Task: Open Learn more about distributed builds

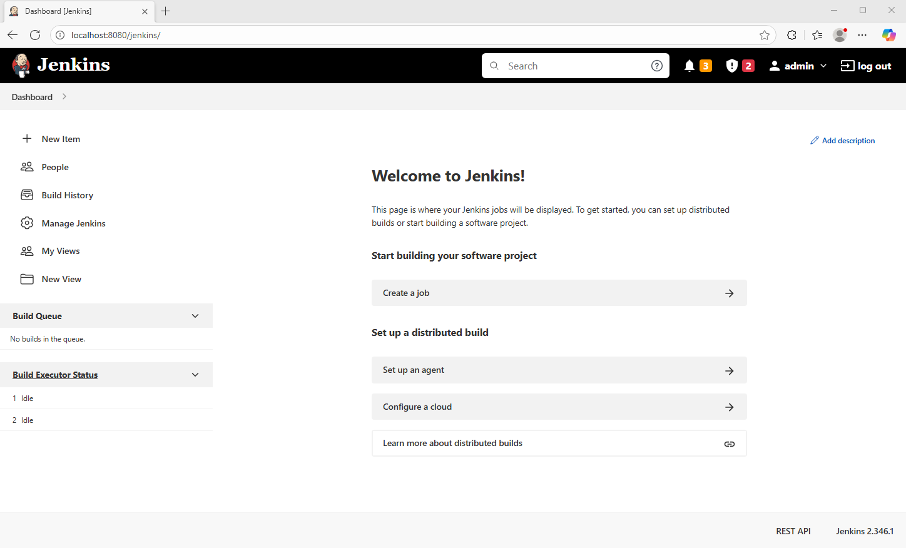Action: pos(559,443)
